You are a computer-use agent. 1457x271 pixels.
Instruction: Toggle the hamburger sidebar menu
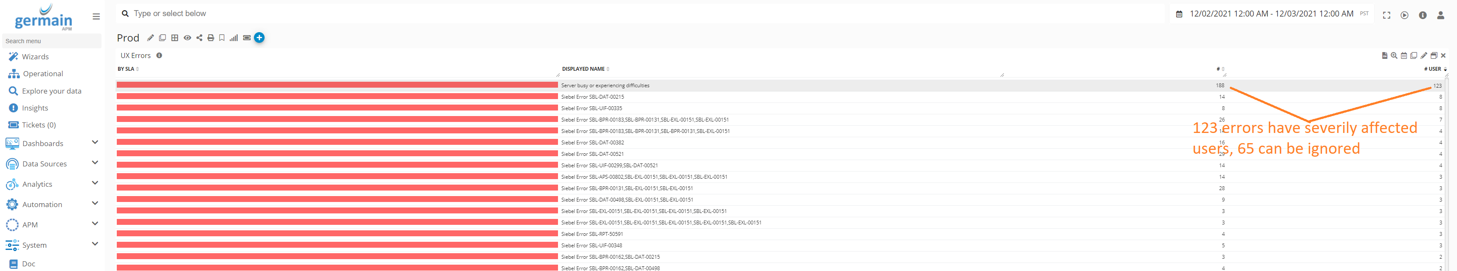coord(96,17)
